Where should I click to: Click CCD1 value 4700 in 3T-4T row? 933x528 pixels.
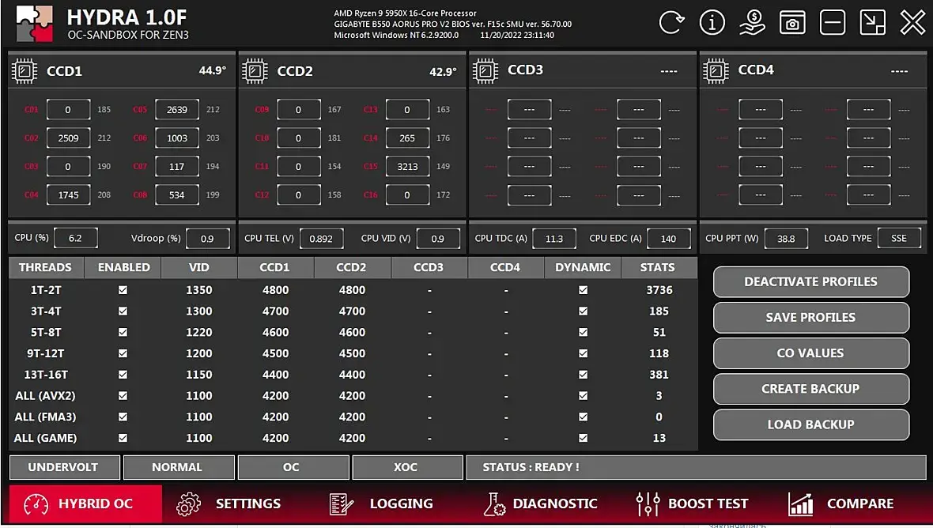click(x=275, y=311)
